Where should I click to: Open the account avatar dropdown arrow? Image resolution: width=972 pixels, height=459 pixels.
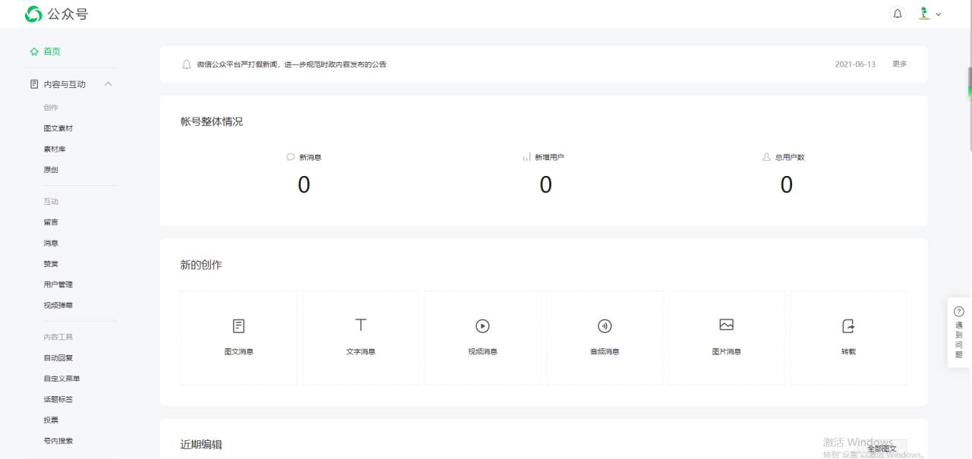tap(939, 14)
